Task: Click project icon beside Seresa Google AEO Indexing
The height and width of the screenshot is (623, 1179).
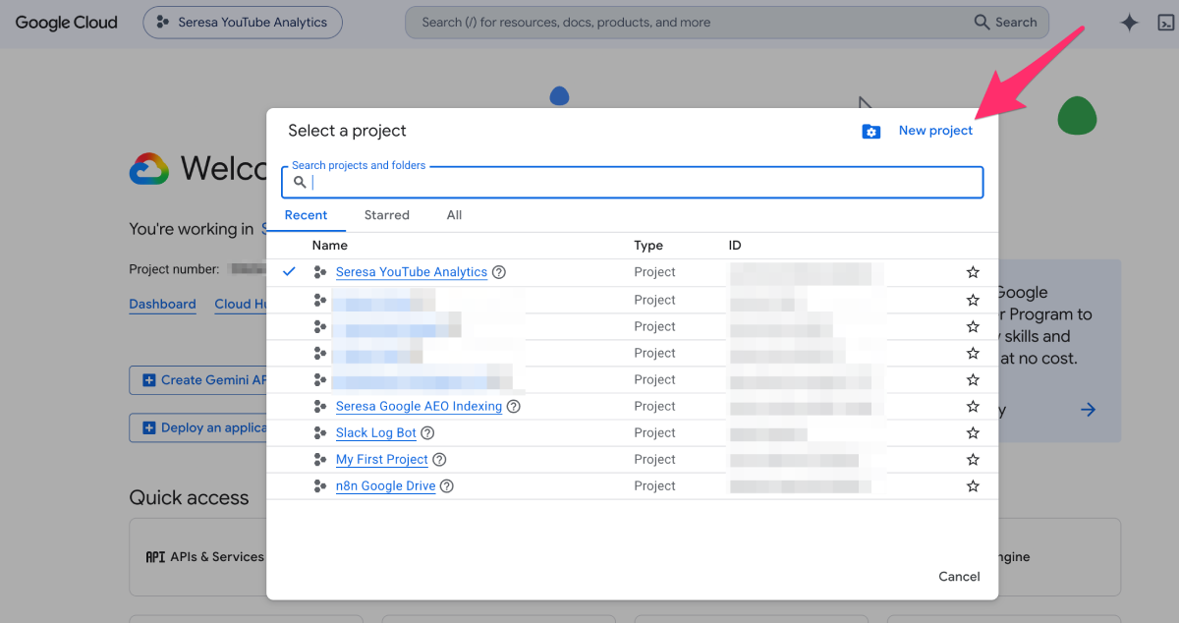Action: (319, 406)
